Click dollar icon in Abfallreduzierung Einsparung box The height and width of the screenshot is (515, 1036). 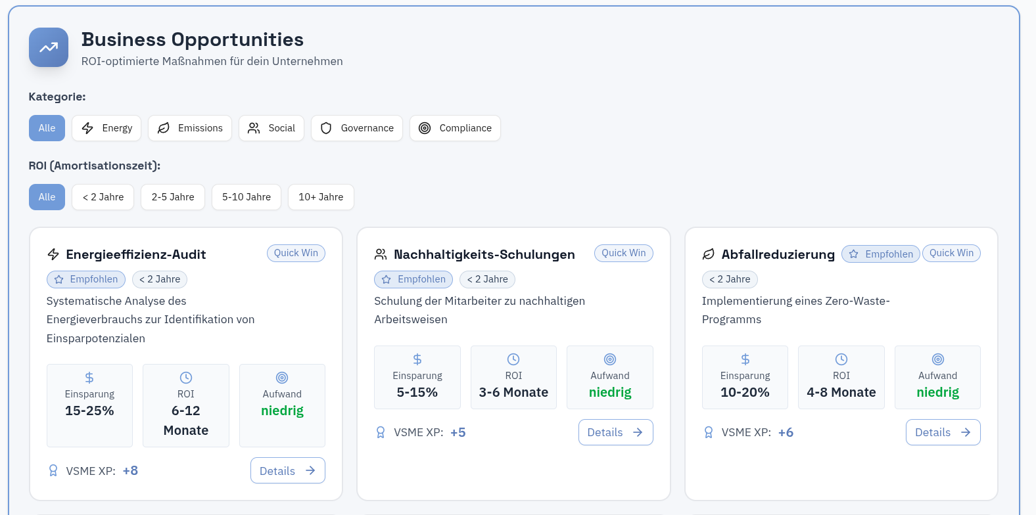click(745, 359)
